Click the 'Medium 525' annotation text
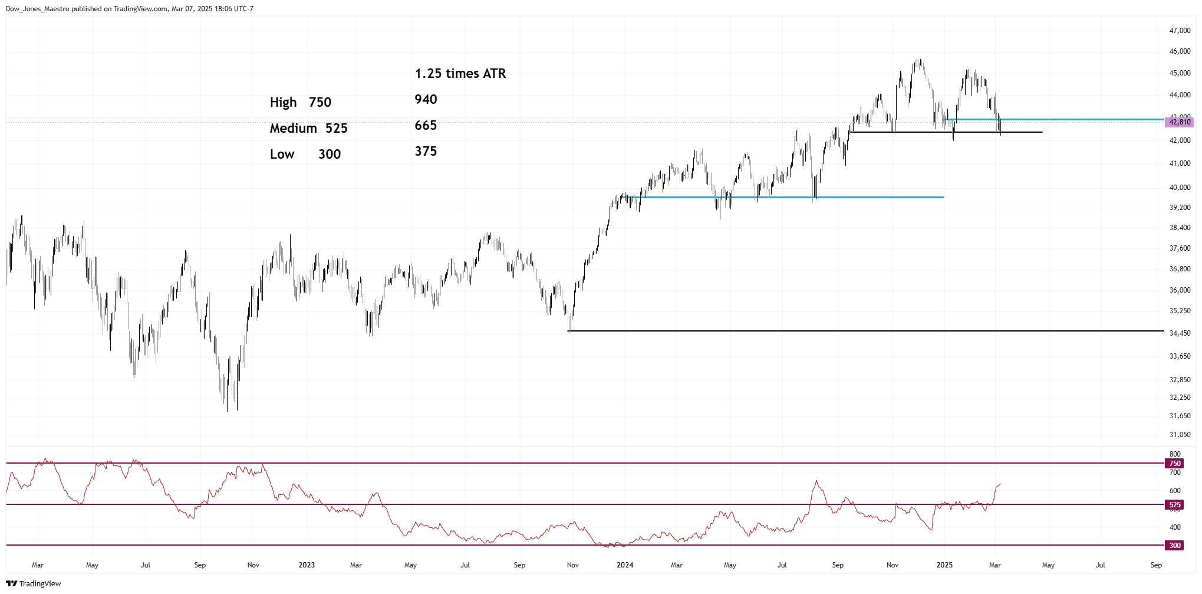The image size is (1202, 594). tap(308, 129)
